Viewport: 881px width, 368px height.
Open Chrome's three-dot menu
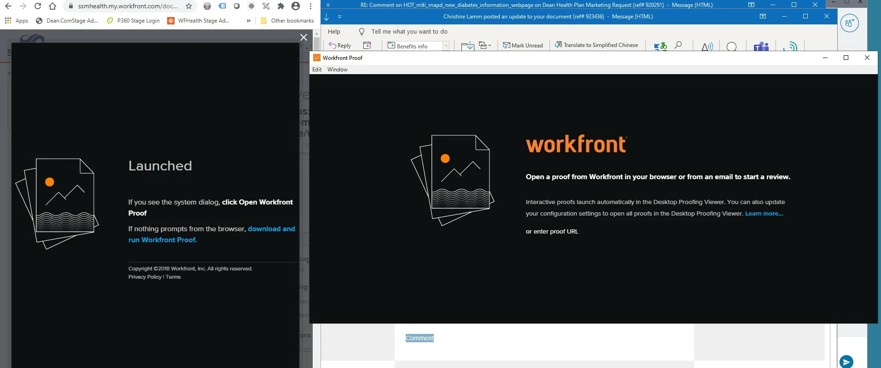click(x=310, y=6)
